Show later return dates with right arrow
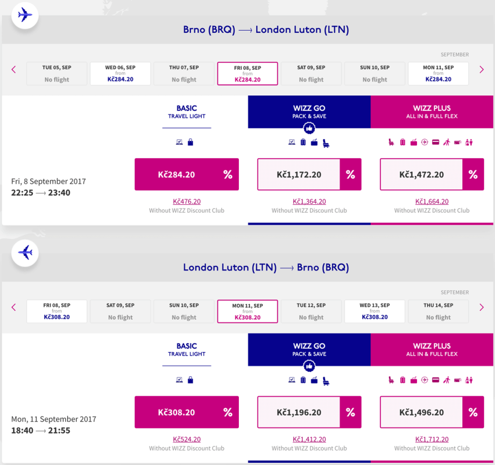The image size is (495, 465). click(x=482, y=307)
